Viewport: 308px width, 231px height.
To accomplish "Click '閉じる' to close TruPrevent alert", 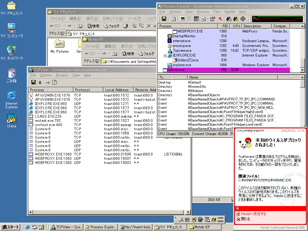I will tap(245, 219).
